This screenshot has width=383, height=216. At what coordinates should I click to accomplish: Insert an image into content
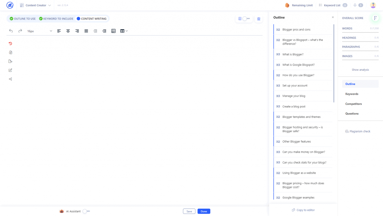click(113, 31)
